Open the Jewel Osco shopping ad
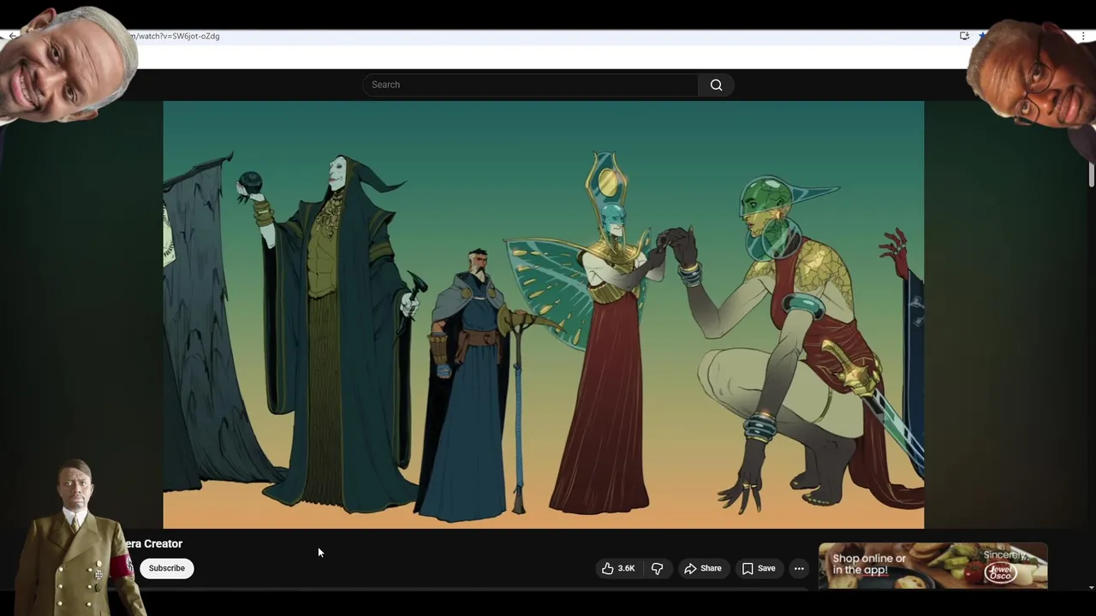The image size is (1096, 616). point(933,566)
